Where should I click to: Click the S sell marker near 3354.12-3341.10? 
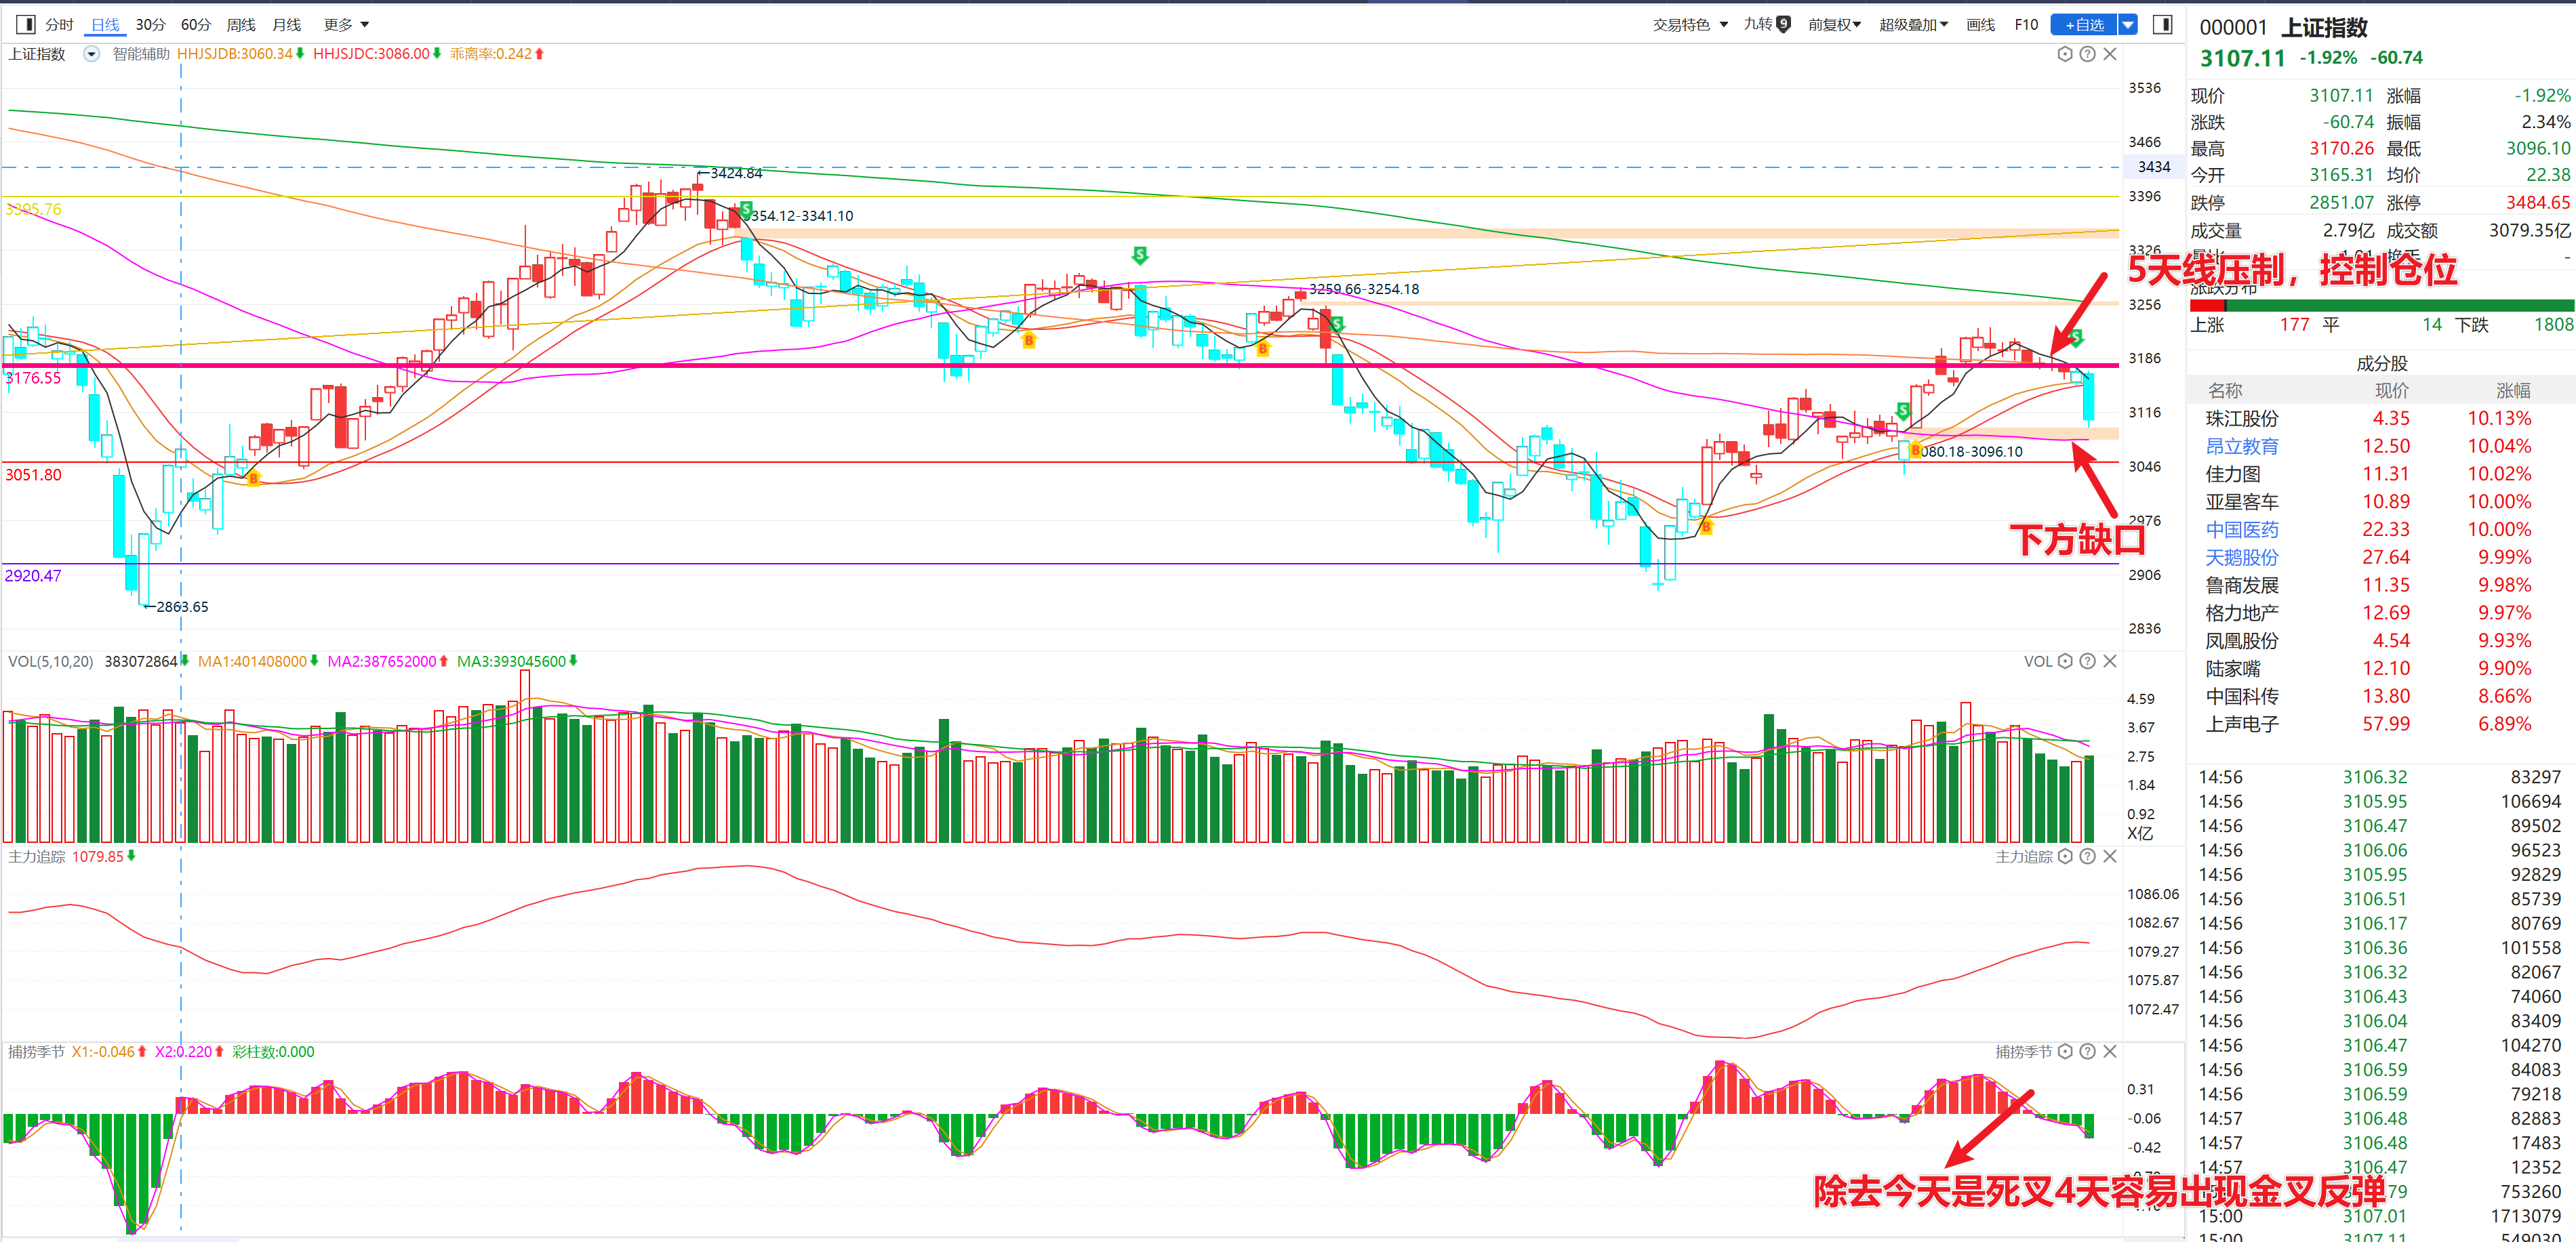(x=746, y=209)
